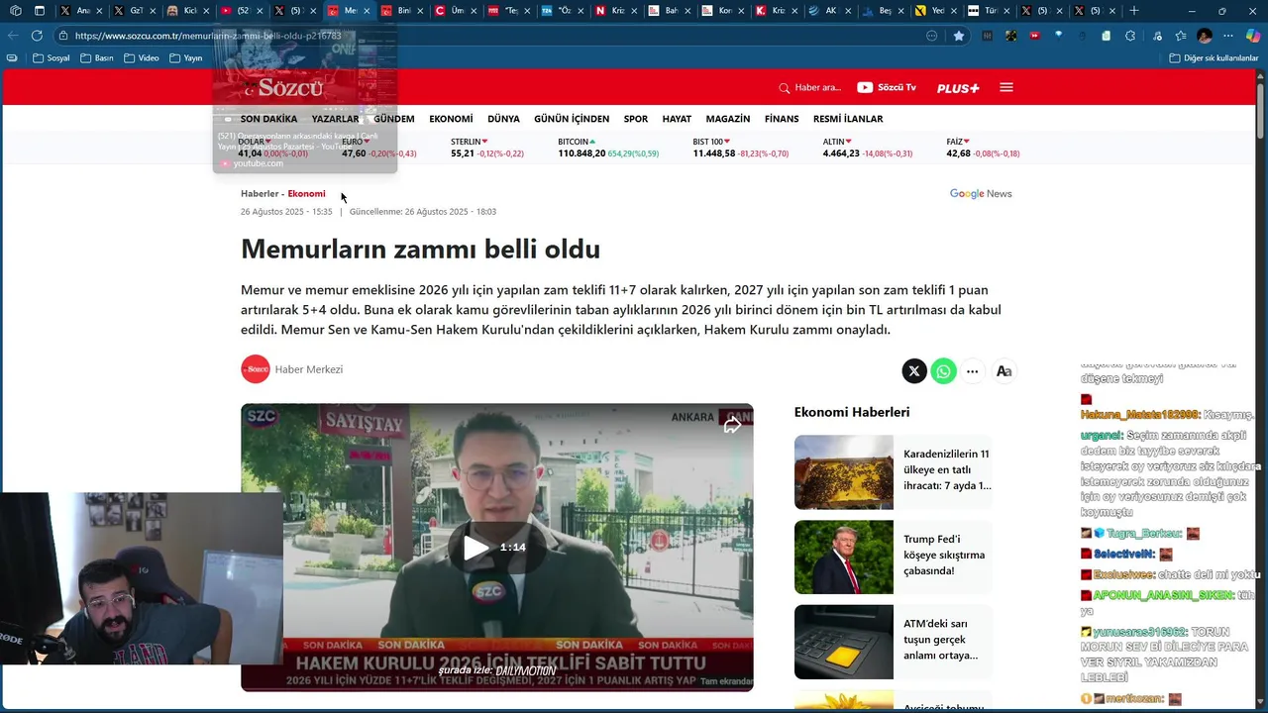Open the address bar more-options circle icon
The width and height of the screenshot is (1268, 713).
click(x=932, y=36)
